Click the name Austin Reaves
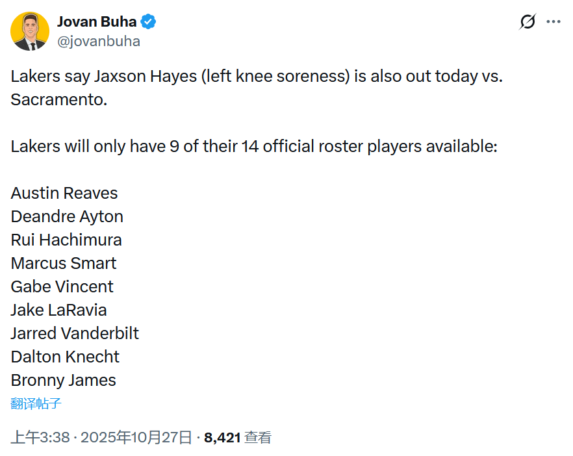This screenshot has height=456, width=573. [x=64, y=193]
